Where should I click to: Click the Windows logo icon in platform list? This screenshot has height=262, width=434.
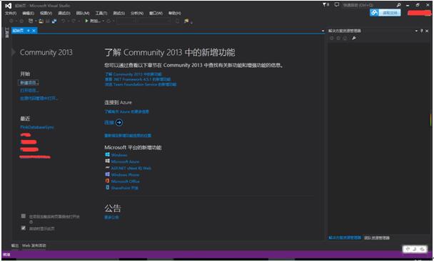pyautogui.click(x=107, y=154)
